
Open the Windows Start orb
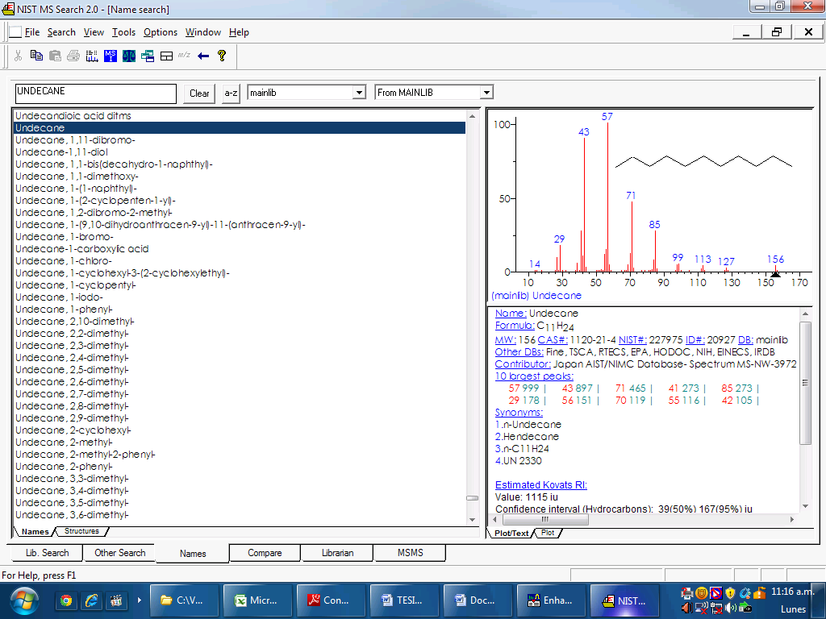[23, 601]
